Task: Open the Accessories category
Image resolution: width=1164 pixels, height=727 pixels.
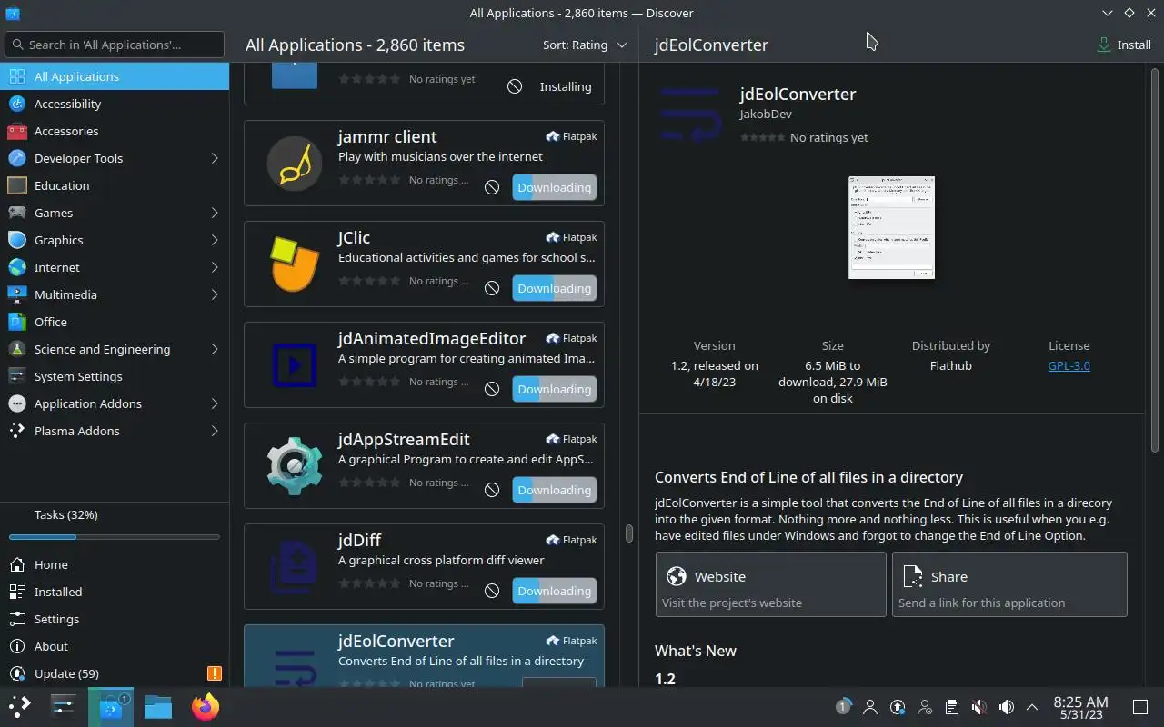Action: (115, 131)
